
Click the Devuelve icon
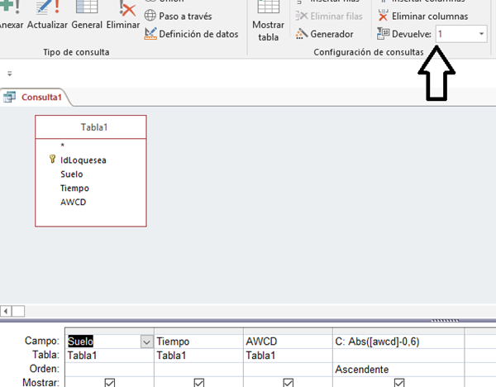383,34
